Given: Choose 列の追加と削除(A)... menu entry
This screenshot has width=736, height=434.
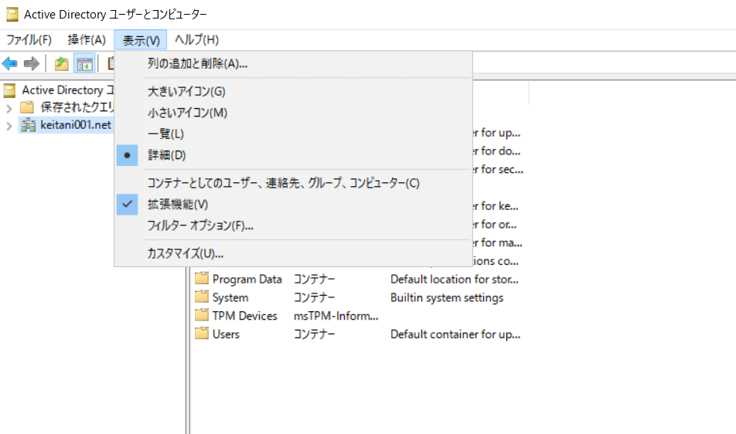Looking at the screenshot, I should tap(293, 64).
